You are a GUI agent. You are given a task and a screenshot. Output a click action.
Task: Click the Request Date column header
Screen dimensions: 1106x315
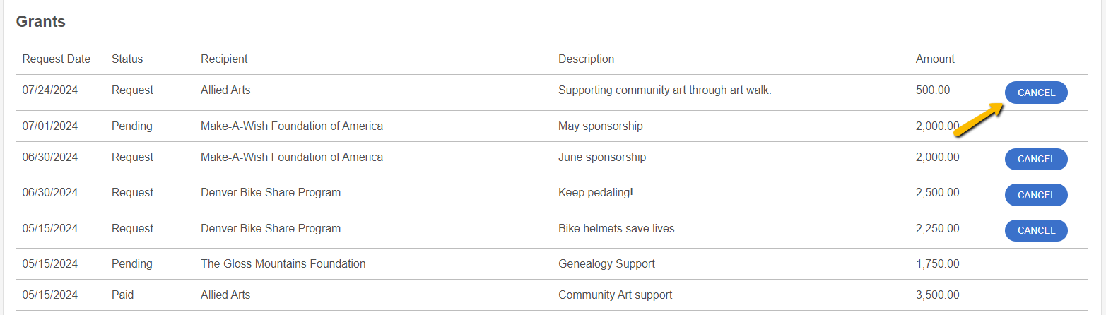(57, 59)
